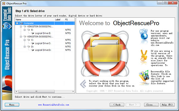179x111 pixels.
Task: Click the Name column header
Action: (35, 20)
